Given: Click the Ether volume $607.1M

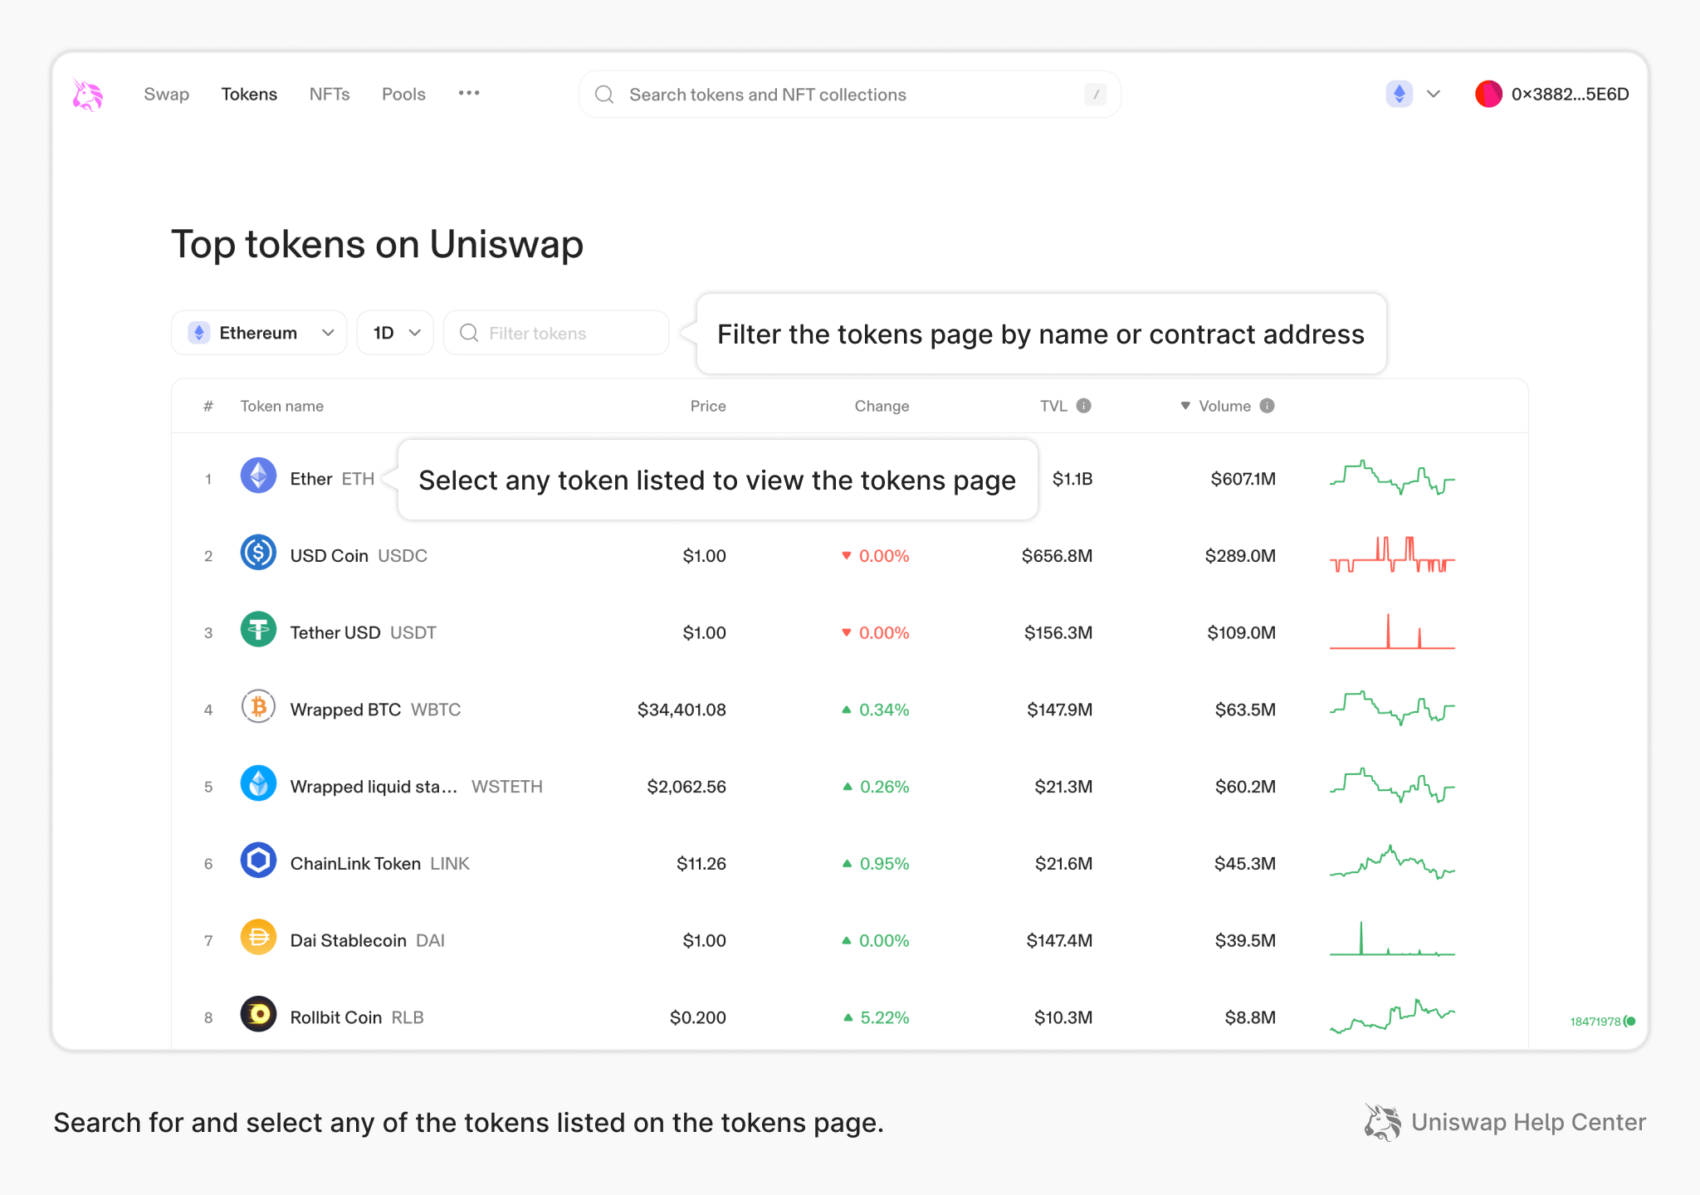Looking at the screenshot, I should 1243,479.
